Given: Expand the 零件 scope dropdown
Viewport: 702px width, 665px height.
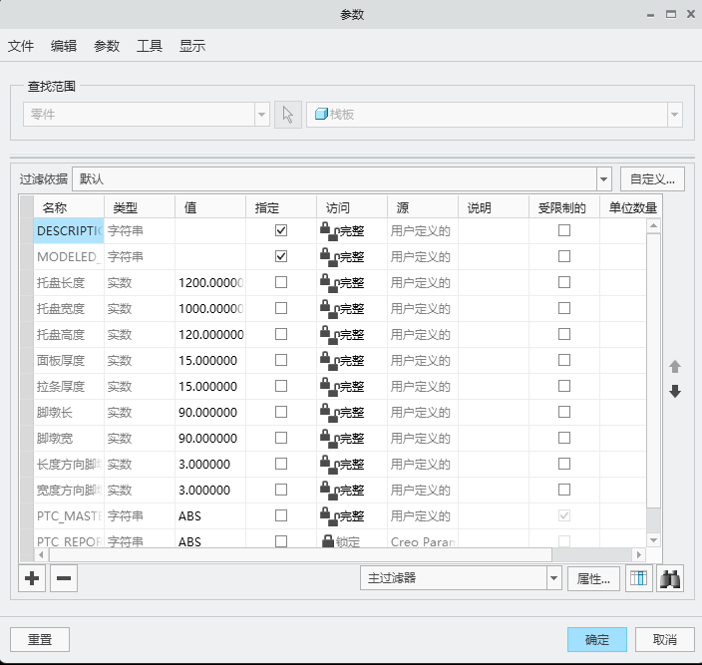Looking at the screenshot, I should (x=261, y=115).
